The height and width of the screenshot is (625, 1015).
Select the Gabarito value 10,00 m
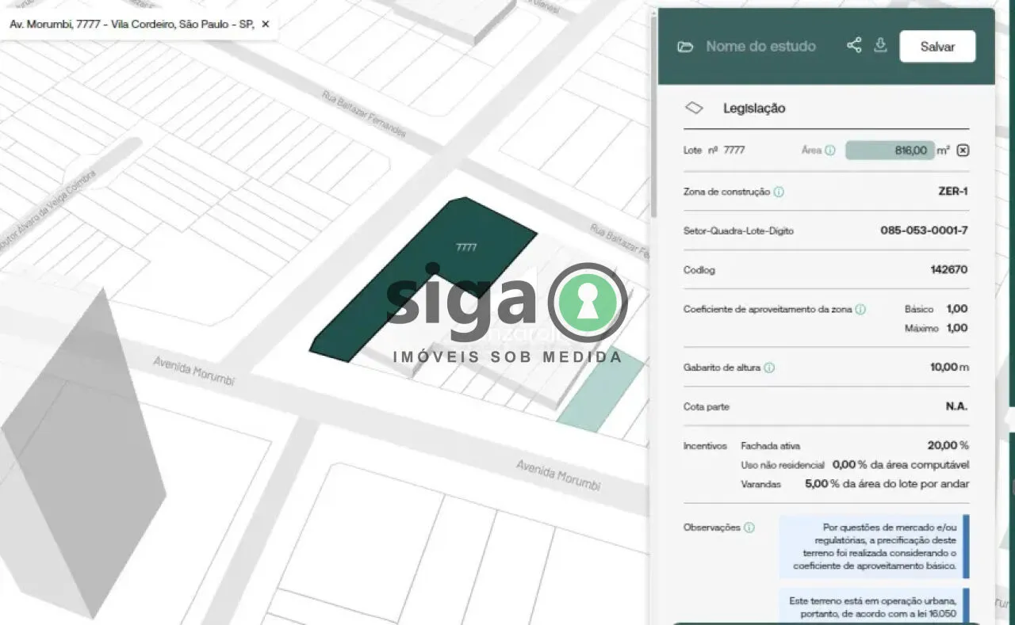click(x=949, y=368)
